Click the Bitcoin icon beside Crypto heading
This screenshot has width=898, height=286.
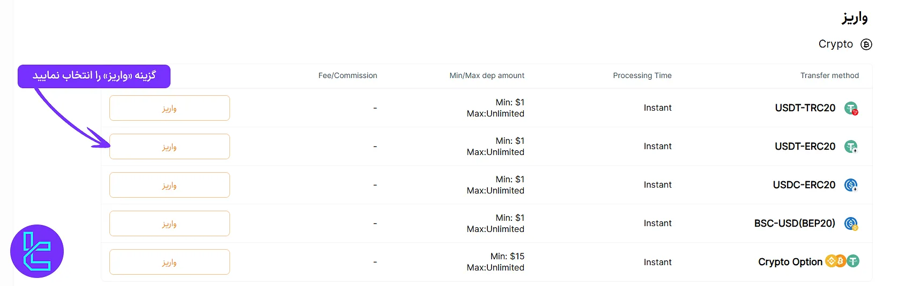(866, 44)
